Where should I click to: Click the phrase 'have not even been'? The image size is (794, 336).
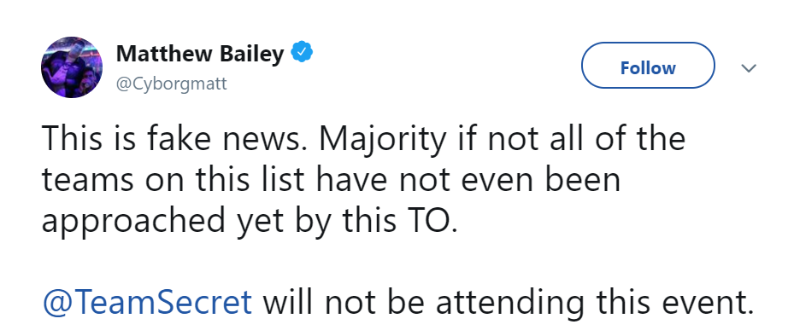pos(468,179)
